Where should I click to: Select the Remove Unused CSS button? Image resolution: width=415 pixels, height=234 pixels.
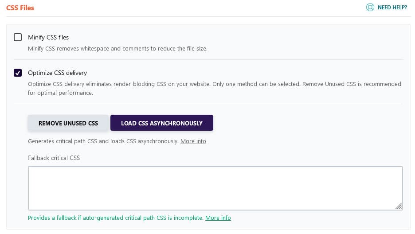68,123
